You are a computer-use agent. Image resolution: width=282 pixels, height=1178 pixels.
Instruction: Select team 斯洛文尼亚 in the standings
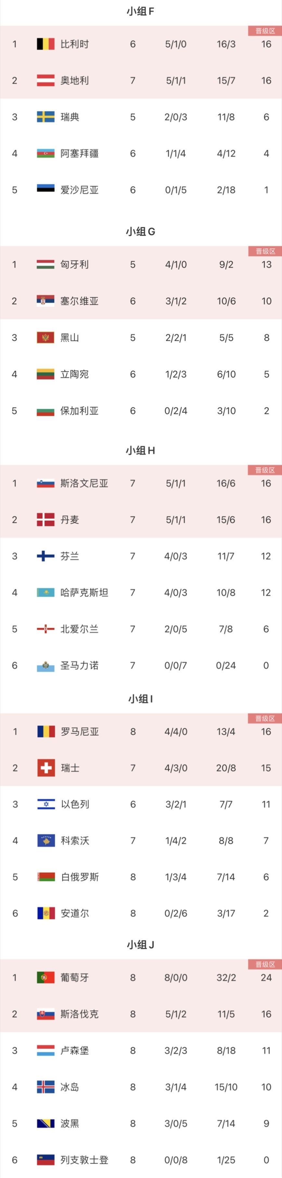(84, 483)
